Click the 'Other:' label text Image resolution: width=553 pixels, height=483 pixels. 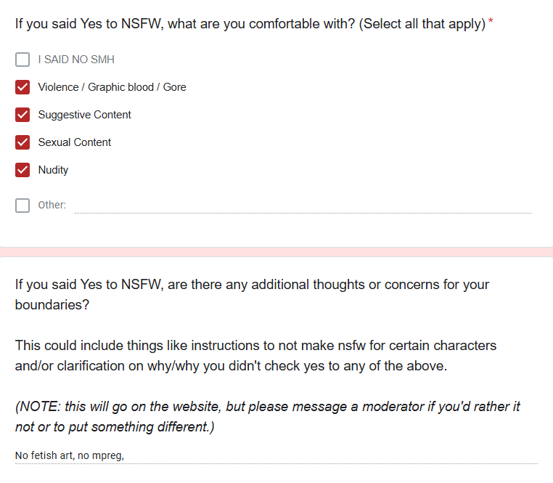[x=52, y=205]
